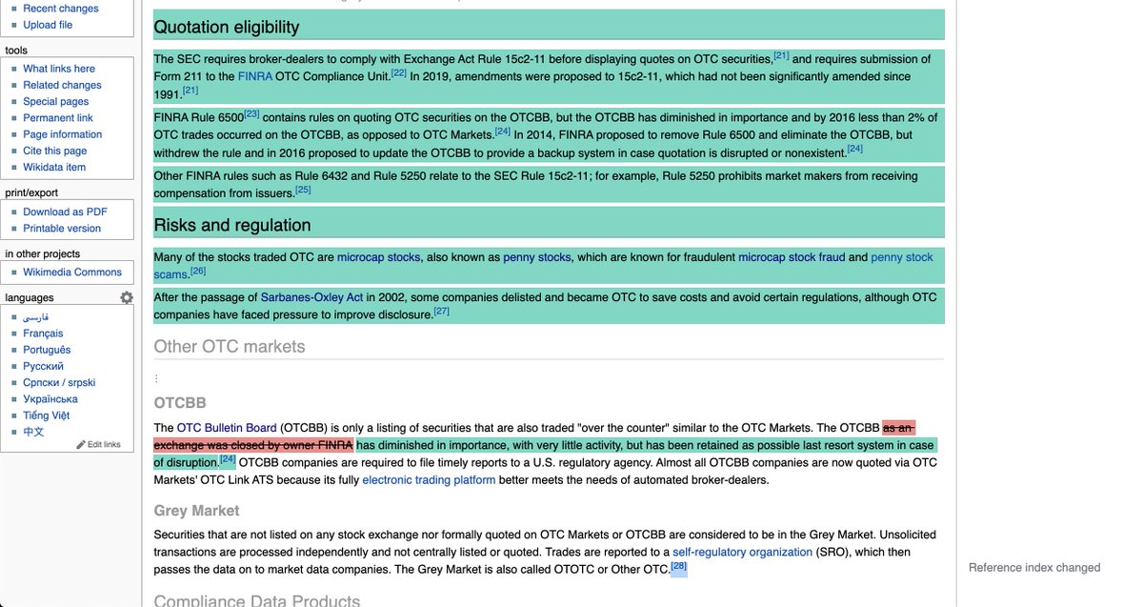Viewport: 1143px width, 607px height.
Task: Switch to Українська language version
Action: click(x=50, y=399)
